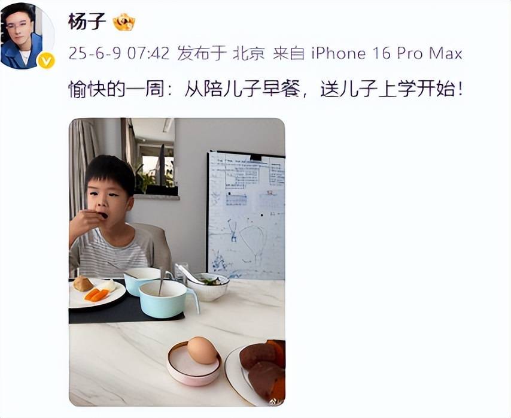This screenshot has height=418, width=511.
Task: Click the whiteboard with blue drawings
Action: (246, 216)
